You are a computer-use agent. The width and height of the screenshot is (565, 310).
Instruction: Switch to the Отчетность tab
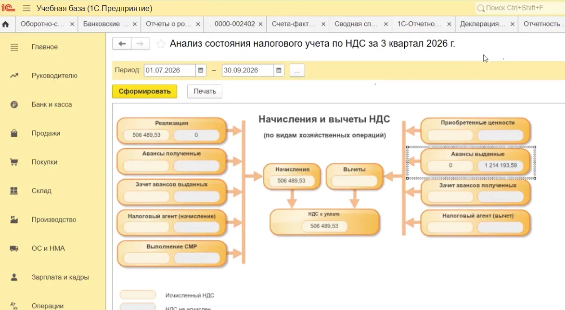pos(541,24)
